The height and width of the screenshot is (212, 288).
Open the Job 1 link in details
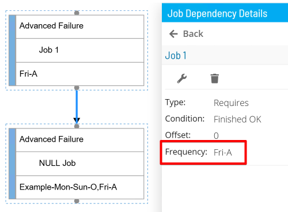(176, 56)
